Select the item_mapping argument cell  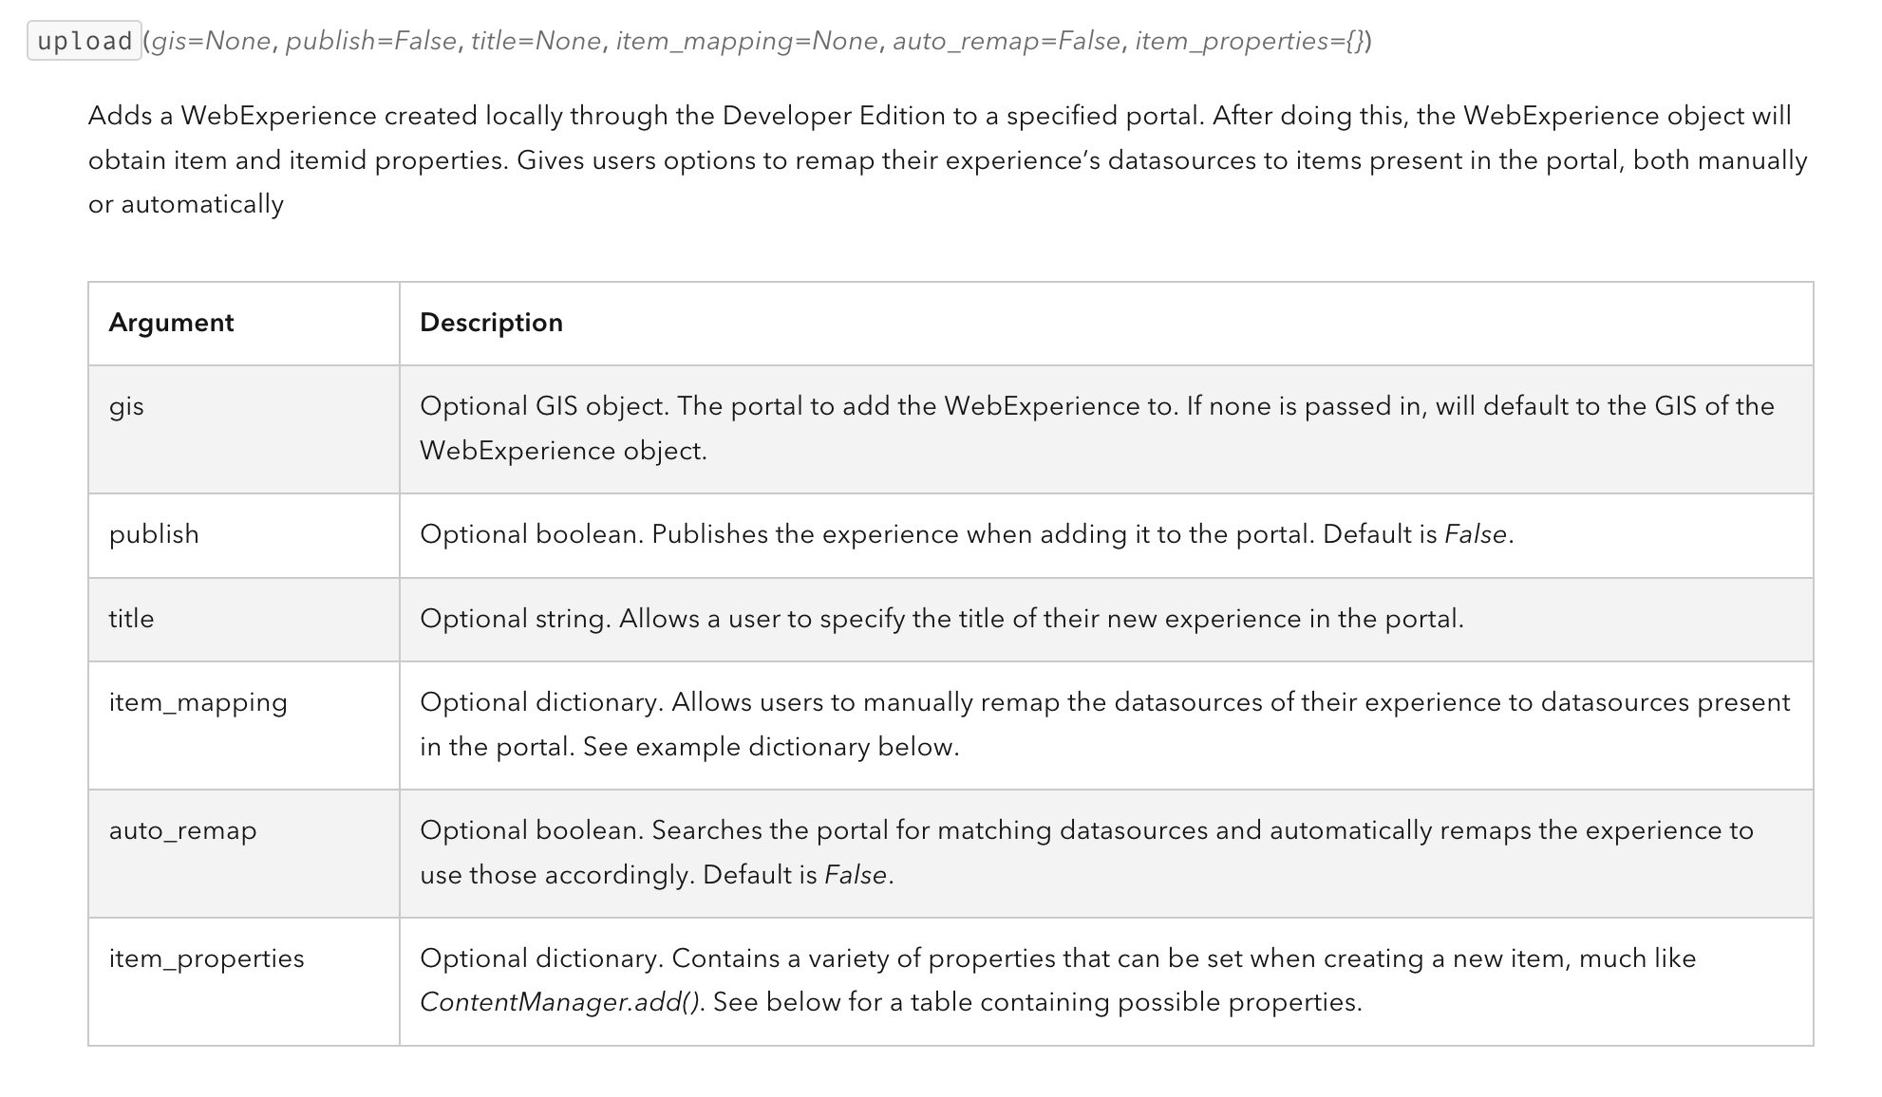198,702
